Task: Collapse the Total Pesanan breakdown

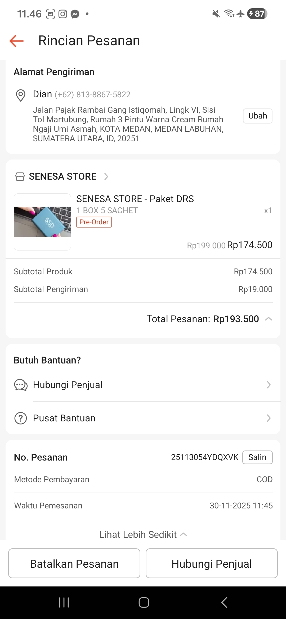Action: [269, 319]
